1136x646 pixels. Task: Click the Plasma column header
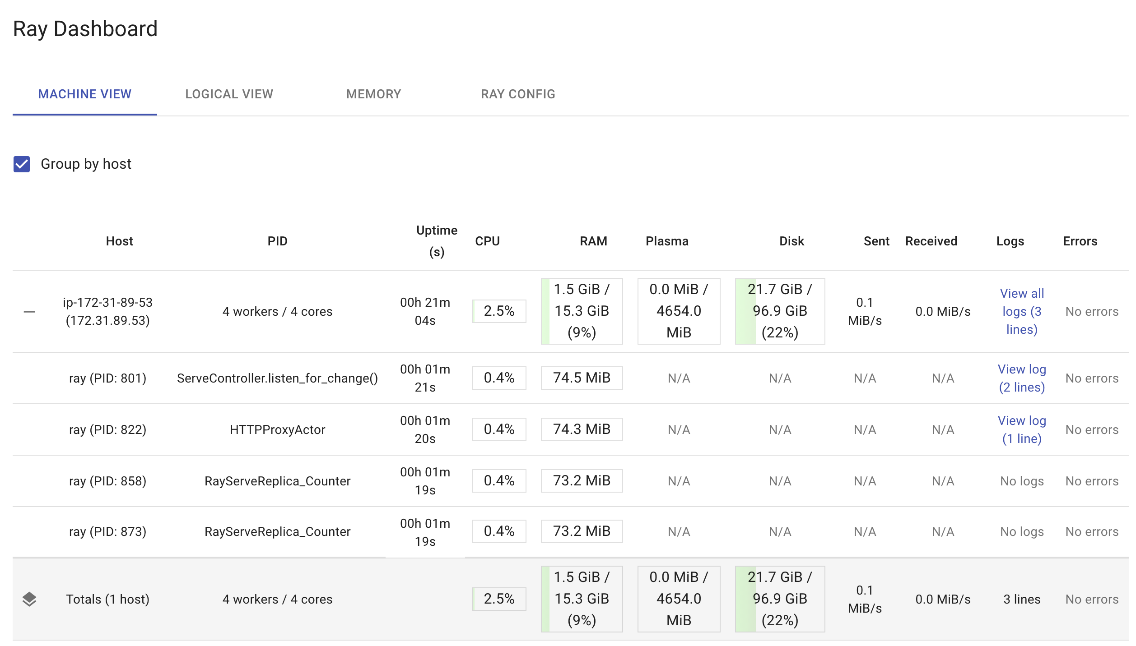click(667, 241)
